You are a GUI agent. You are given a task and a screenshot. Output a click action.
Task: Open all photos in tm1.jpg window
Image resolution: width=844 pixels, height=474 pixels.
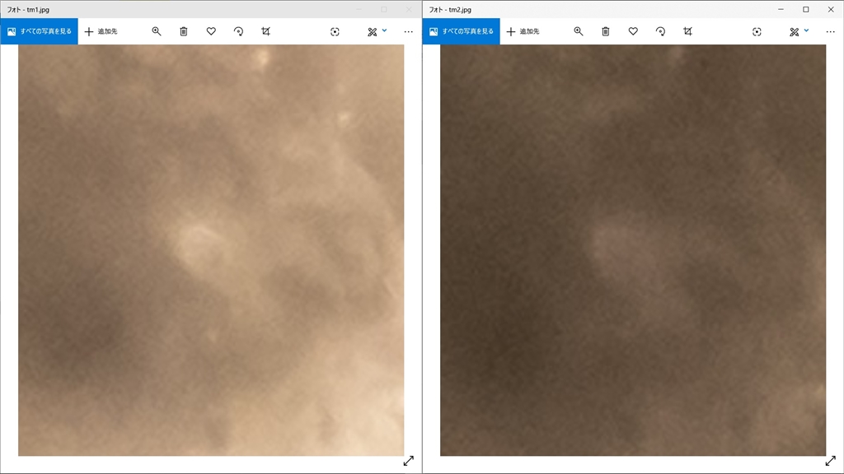coord(40,31)
